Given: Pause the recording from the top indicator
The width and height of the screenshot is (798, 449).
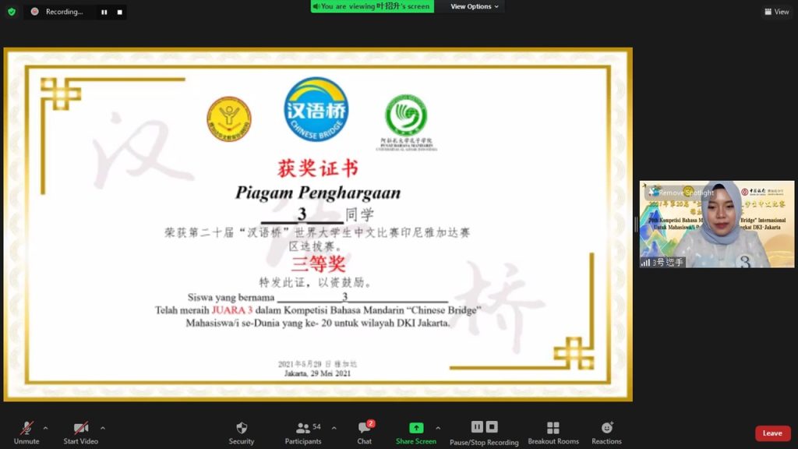Looking at the screenshot, I should pos(104,12).
